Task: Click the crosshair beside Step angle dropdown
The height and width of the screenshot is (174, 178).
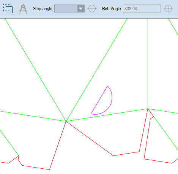Action: point(92,9)
